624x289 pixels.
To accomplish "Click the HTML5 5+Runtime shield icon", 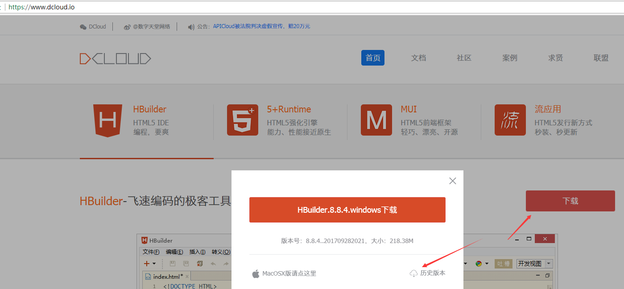I will (x=242, y=120).
